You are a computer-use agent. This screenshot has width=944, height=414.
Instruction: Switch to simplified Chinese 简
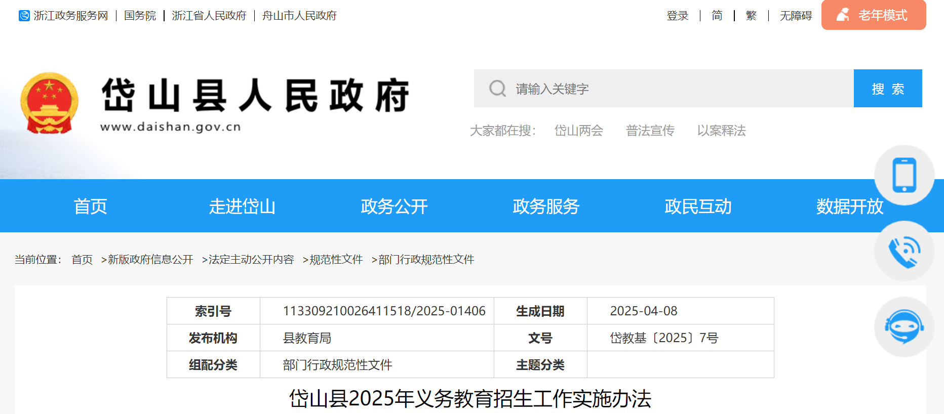pos(717,16)
